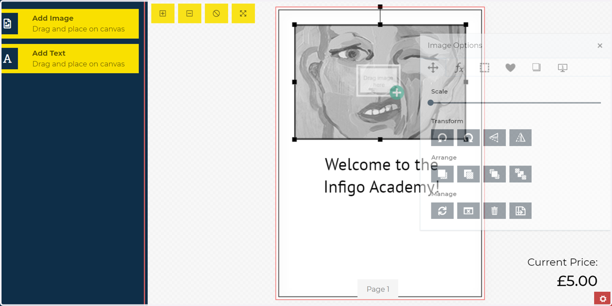This screenshot has height=306, width=612.
Task: Click the save/export image button under Manage
Action: [520, 211]
